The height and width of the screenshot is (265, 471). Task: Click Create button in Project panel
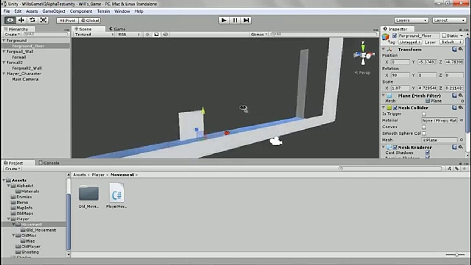point(12,169)
